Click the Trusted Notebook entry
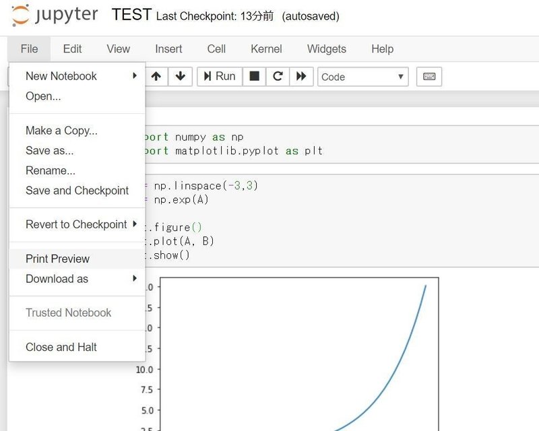 (77, 312)
